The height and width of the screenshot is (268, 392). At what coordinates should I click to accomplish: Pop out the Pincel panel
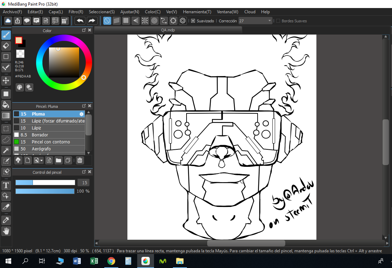point(84,106)
